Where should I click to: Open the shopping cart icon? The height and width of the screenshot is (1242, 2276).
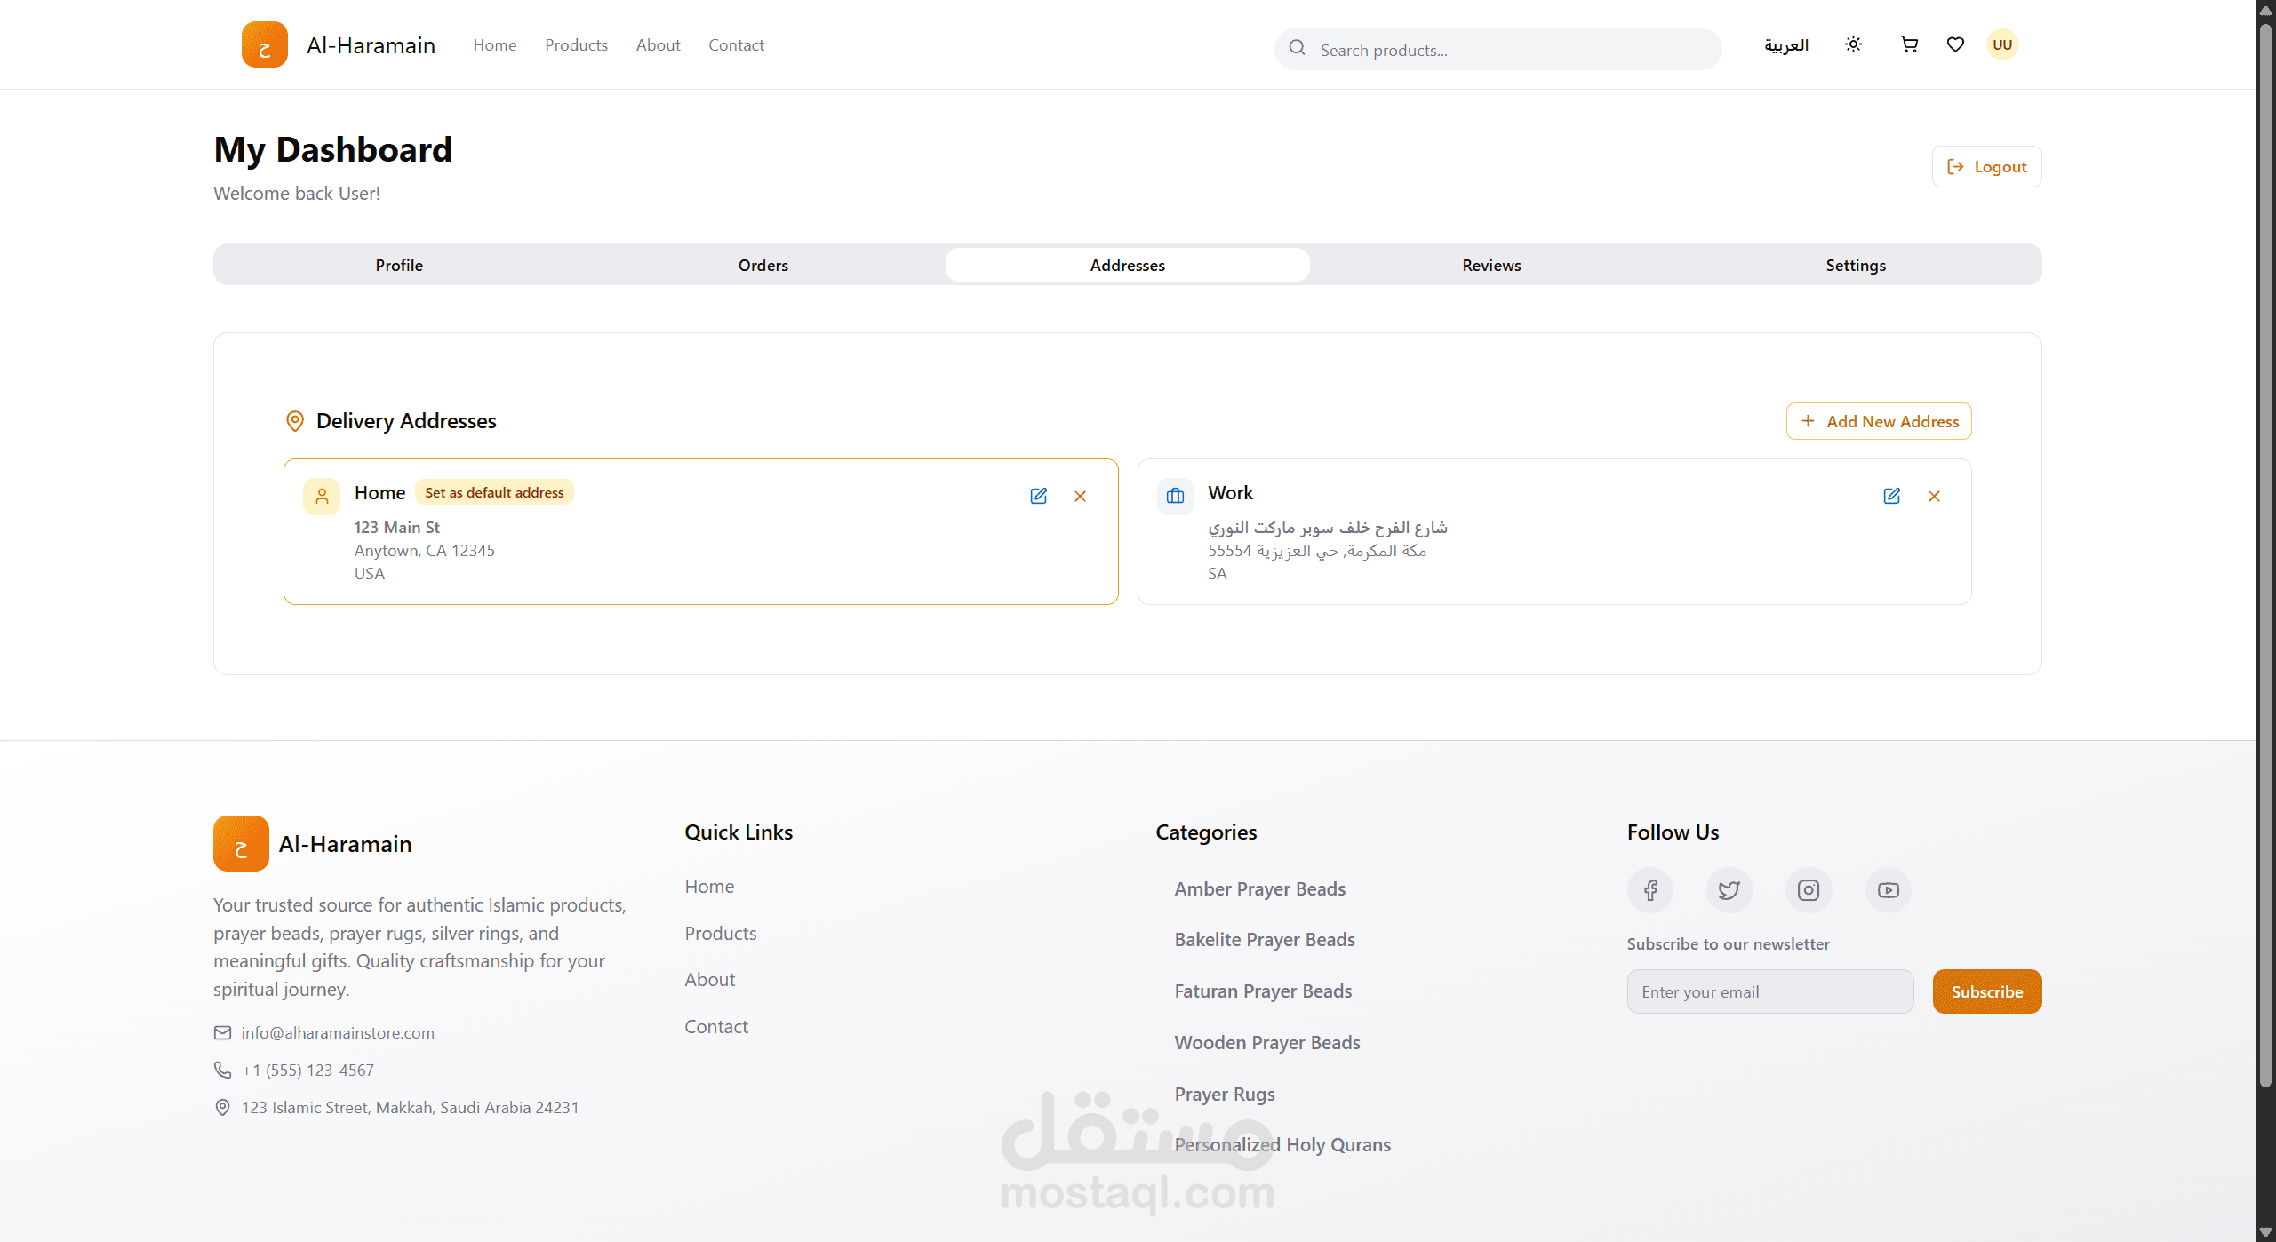[x=1908, y=44]
